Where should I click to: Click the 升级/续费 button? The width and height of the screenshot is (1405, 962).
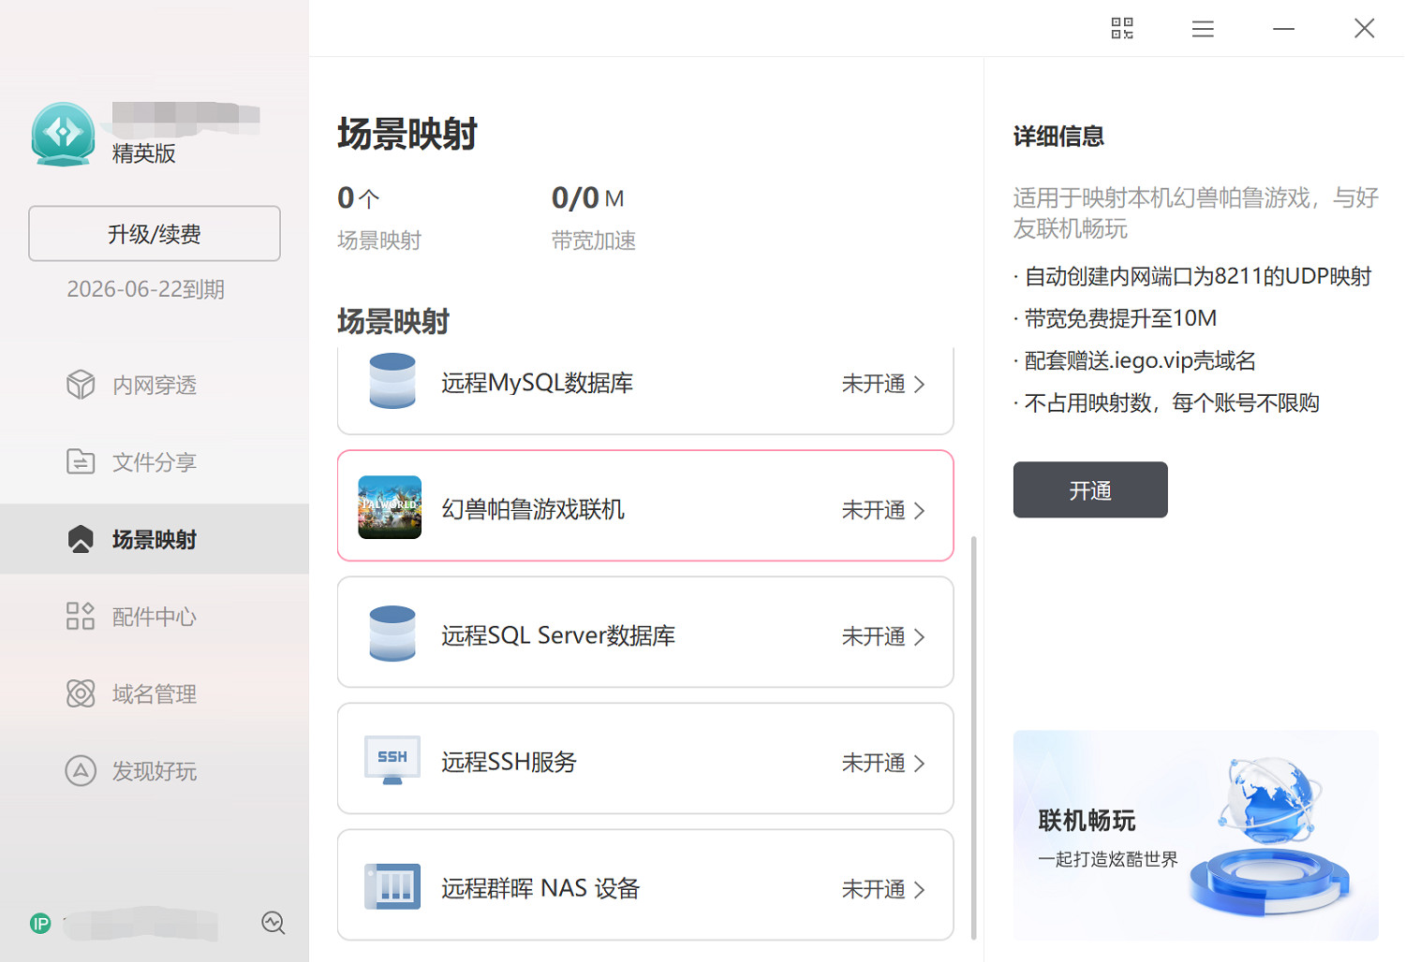155,234
